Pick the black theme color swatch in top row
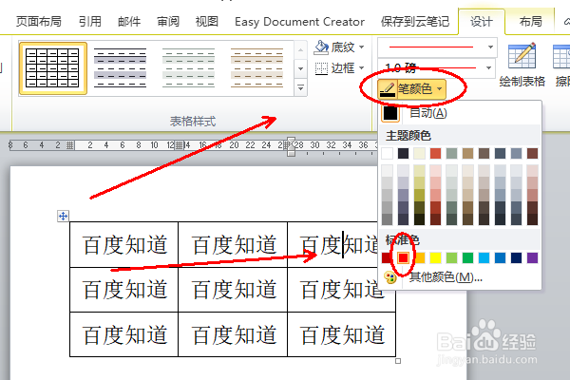570x380 pixels. point(403,154)
